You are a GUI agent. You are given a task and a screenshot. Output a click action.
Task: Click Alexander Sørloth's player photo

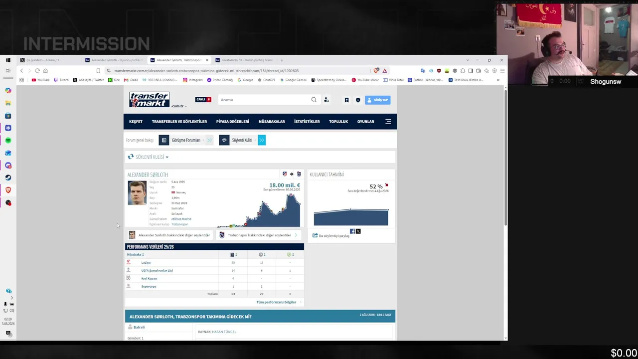pyautogui.click(x=137, y=193)
